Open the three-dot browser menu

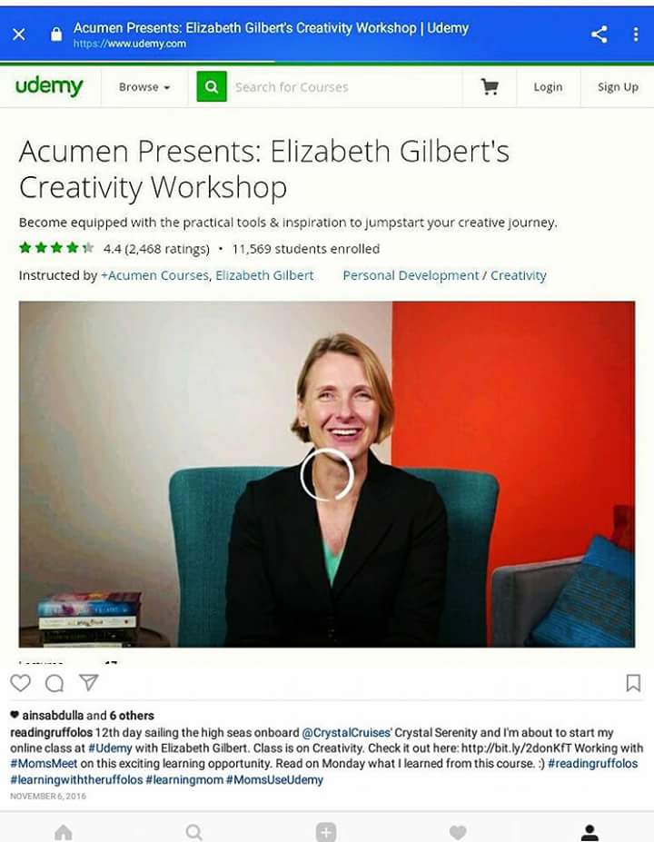[636, 35]
